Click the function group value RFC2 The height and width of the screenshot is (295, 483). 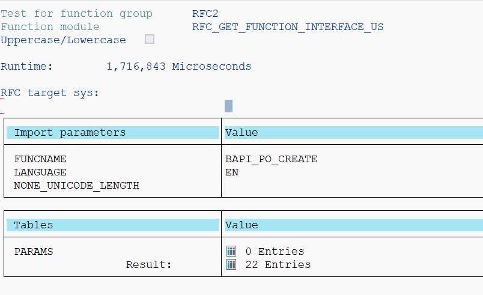[205, 14]
